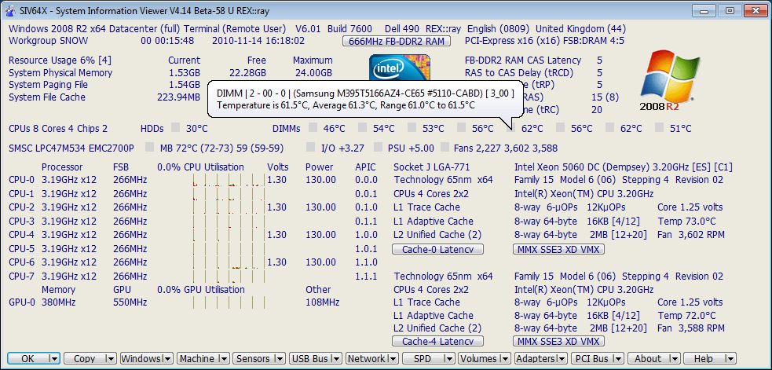This screenshot has height=370, width=772.
Task: Click the GPU-0 utilisation graph
Action: click(229, 302)
